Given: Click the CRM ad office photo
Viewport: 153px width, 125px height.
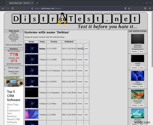Looking at the screenshot, I should (x=14, y=82).
